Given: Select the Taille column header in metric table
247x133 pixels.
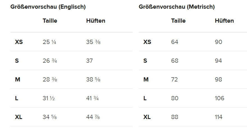Looking at the screenshot, I should [x=178, y=21].
